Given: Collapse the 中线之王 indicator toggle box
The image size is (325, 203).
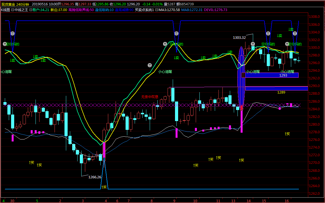Looking at the screenshot, I should click(13, 10).
